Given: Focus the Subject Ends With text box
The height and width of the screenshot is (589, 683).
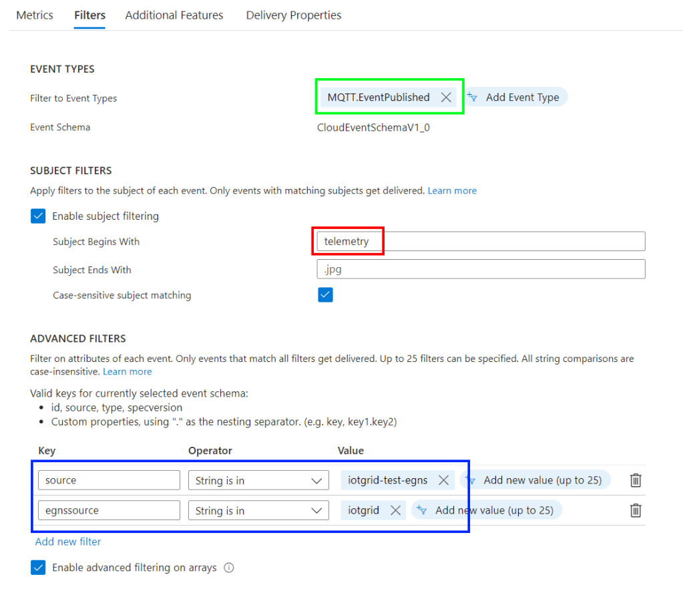Looking at the screenshot, I should coord(481,269).
